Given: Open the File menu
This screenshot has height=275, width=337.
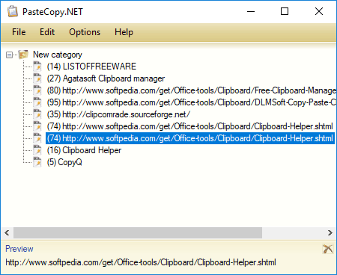Looking at the screenshot, I should [x=19, y=32].
